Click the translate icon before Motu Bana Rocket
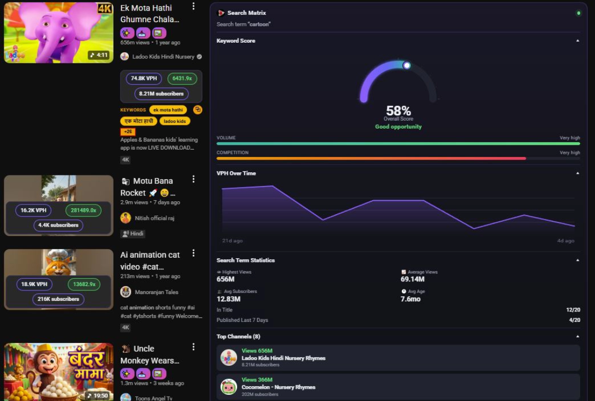Screen dimensions: 595x401 (125, 181)
